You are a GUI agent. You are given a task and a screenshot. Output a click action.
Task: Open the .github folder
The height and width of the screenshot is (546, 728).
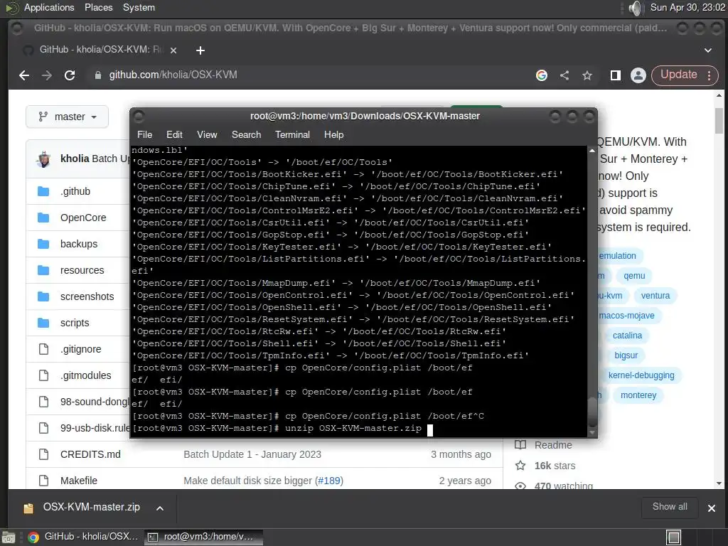75,191
